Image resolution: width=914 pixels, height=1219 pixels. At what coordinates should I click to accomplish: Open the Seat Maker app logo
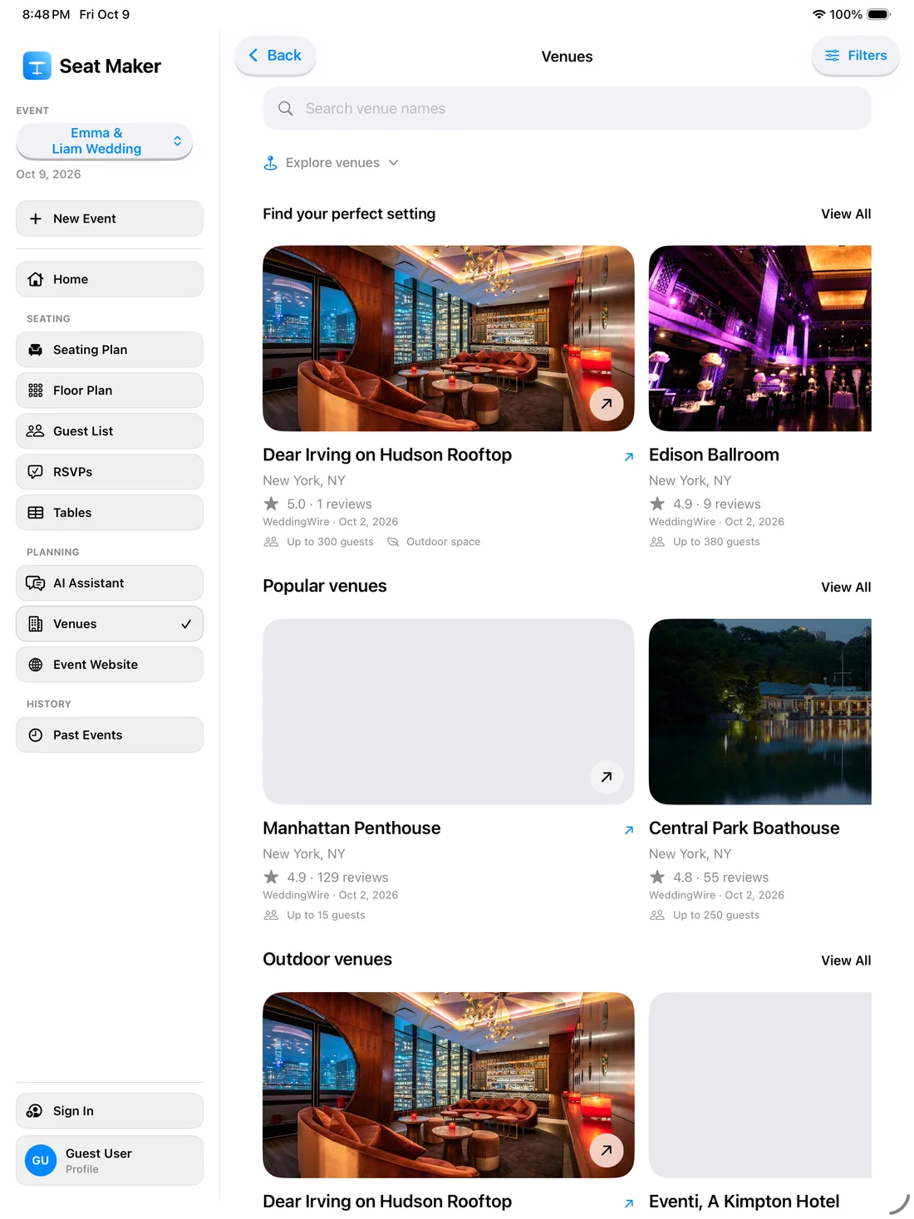(x=37, y=66)
